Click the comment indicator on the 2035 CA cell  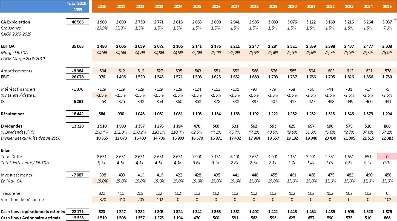point(395,20)
